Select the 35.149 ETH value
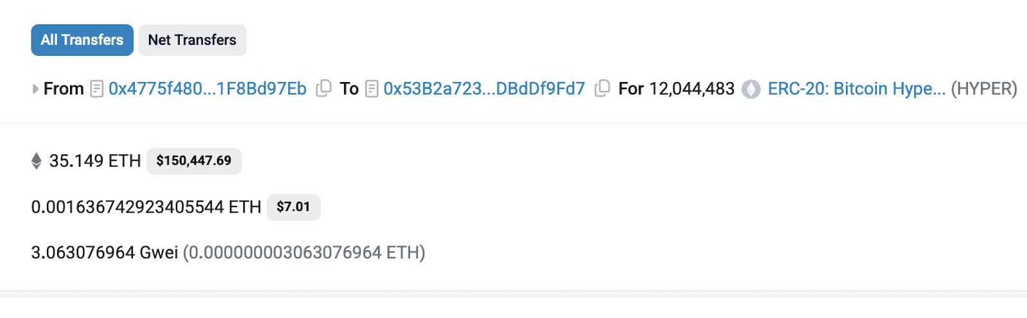 (x=95, y=161)
